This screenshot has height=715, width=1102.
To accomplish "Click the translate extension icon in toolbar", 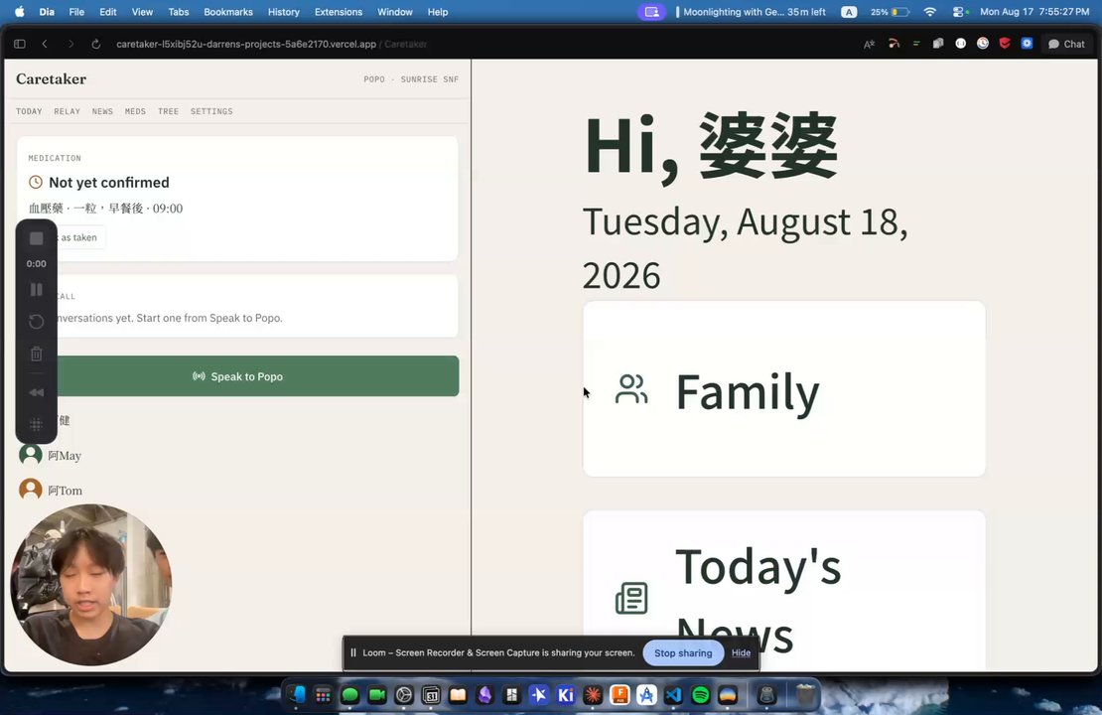I will (870, 44).
